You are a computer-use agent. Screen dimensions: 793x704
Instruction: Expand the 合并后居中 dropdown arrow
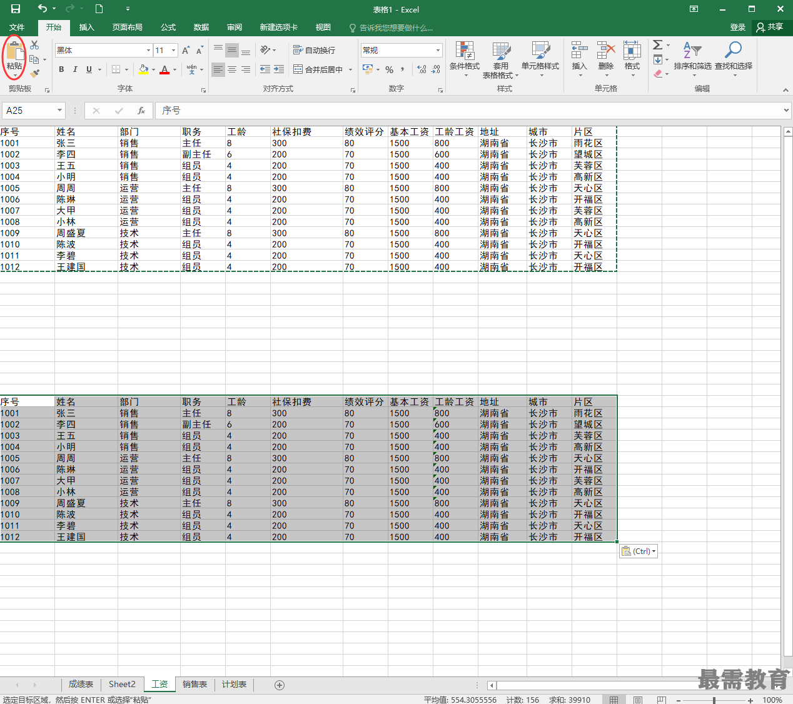coord(350,69)
